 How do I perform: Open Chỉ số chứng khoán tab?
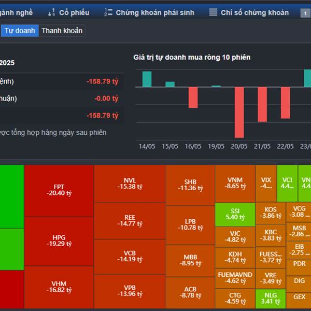pos(249,12)
